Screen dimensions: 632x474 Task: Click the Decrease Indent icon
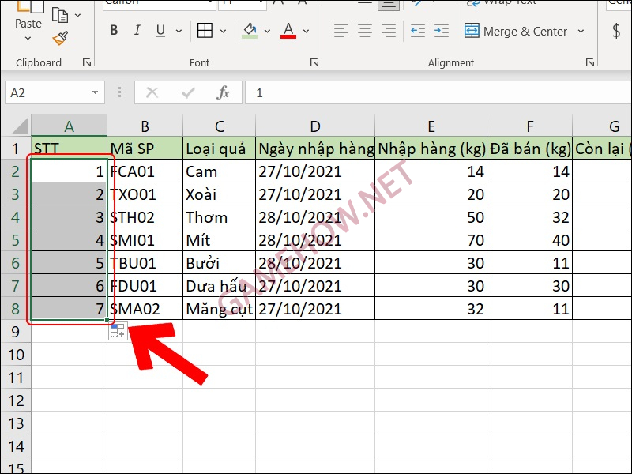coord(416,31)
